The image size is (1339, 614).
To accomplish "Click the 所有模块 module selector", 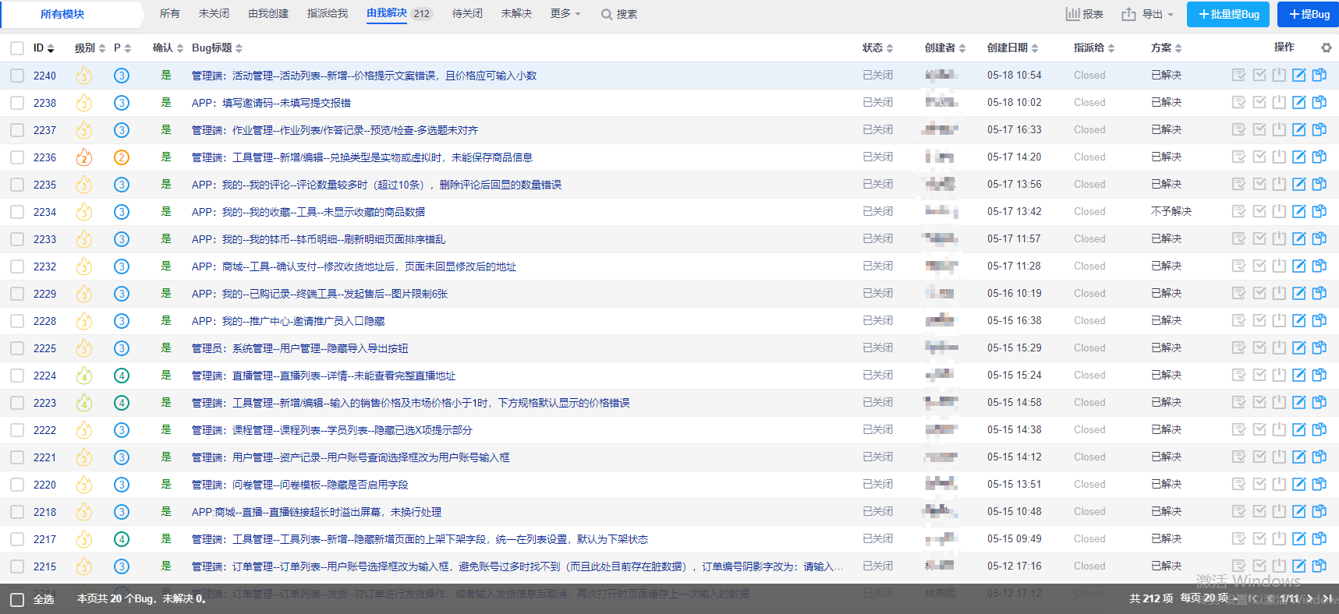I will (62, 14).
